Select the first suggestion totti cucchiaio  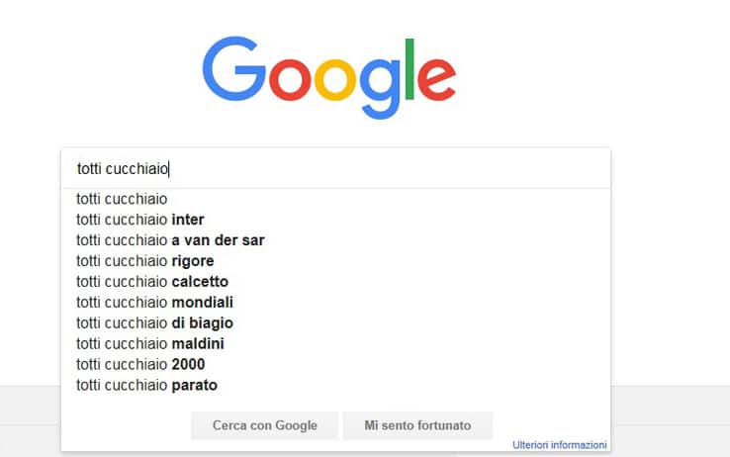335,199
